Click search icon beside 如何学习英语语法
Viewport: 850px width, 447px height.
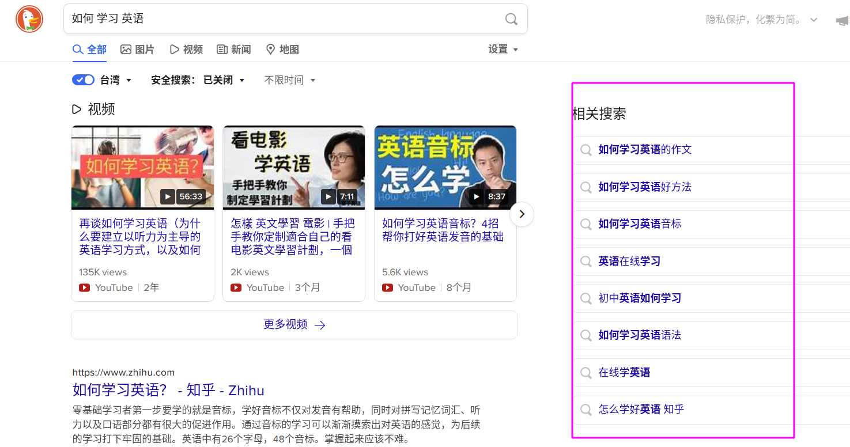pyautogui.click(x=586, y=335)
